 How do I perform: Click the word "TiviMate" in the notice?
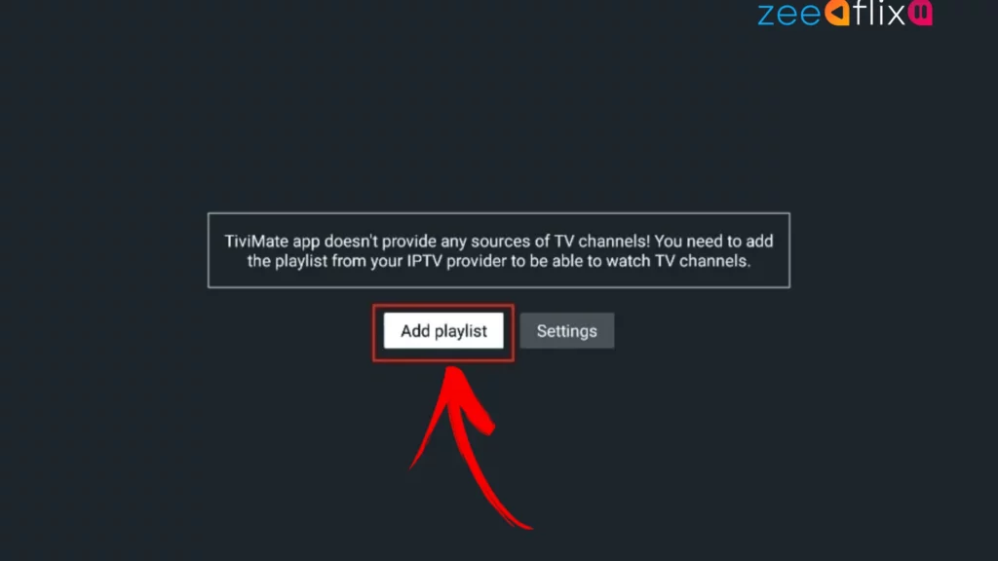coord(256,242)
